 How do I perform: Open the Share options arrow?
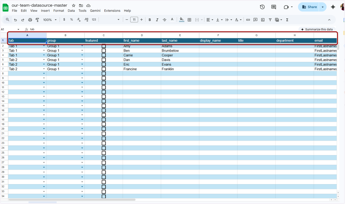point(323,7)
